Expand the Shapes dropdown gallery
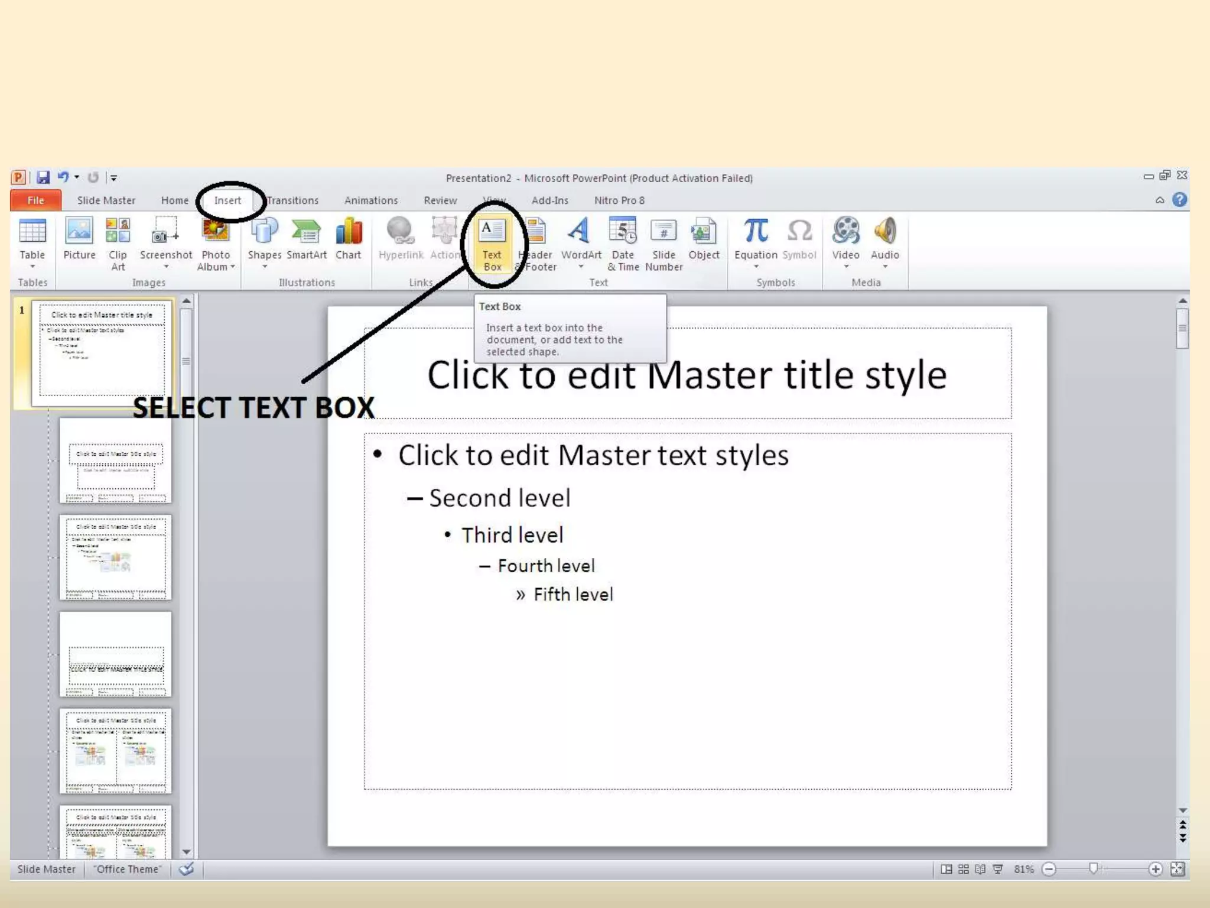 point(264,267)
